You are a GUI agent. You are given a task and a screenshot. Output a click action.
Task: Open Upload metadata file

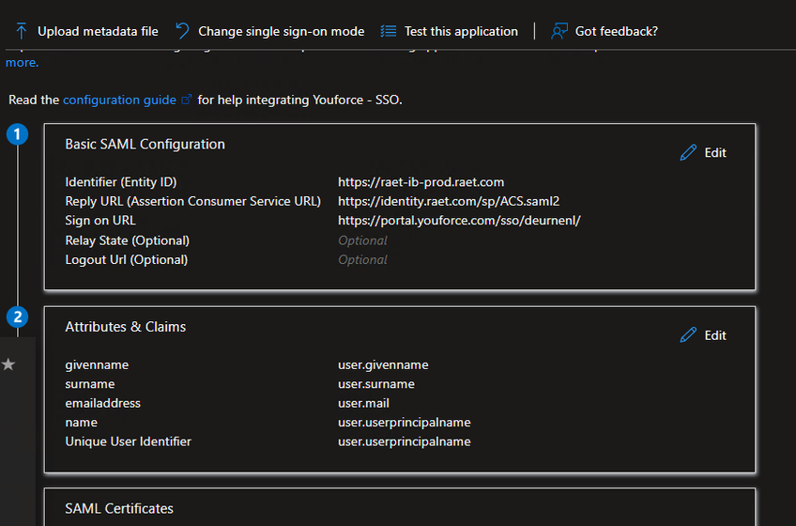pos(98,31)
